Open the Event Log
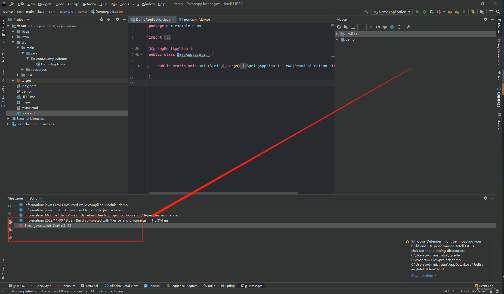The image size is (504, 294). coord(484,286)
